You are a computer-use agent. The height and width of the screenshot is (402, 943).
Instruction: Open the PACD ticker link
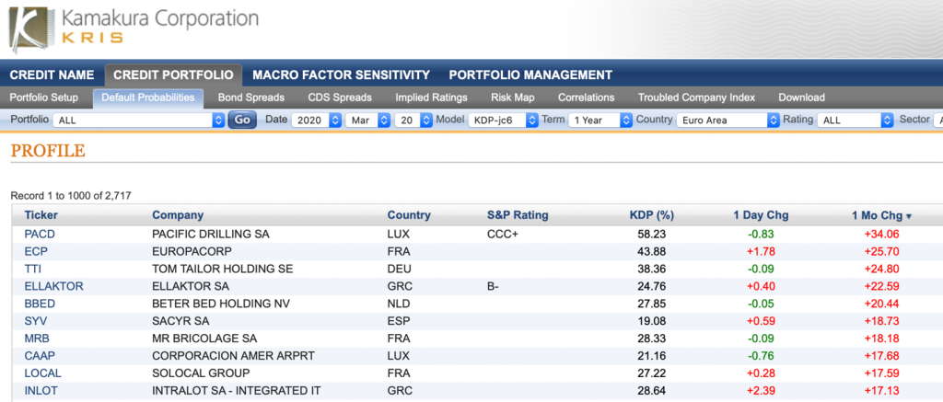[x=40, y=235]
